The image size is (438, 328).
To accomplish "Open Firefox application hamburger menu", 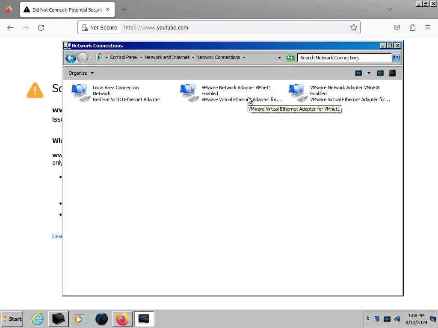I will click(428, 28).
